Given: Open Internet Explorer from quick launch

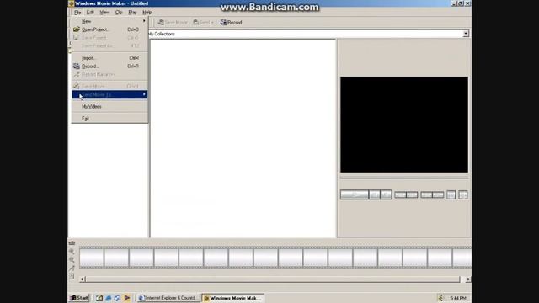Looking at the screenshot, I should point(109,298).
